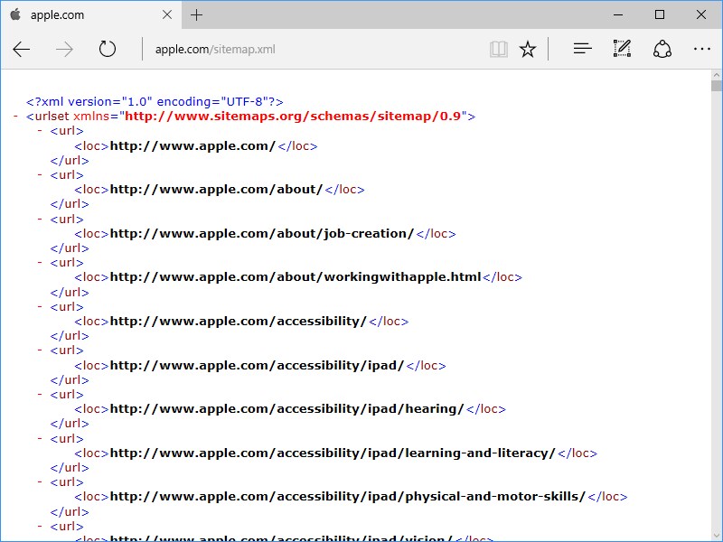Image resolution: width=723 pixels, height=542 pixels.
Task: Collapse url node containing about/
Action: (40, 175)
